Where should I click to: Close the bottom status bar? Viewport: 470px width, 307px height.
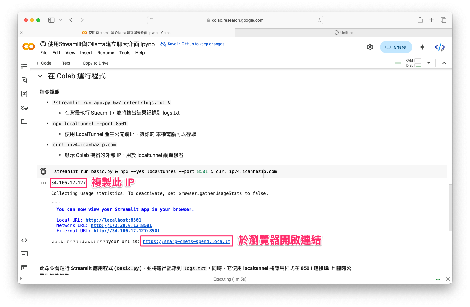(448, 279)
